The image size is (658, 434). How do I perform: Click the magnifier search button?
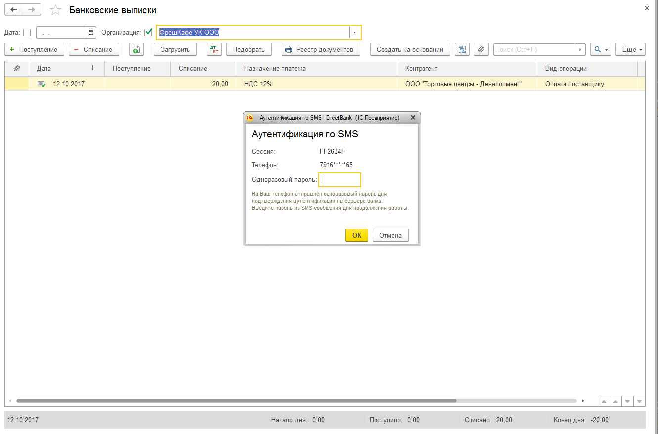pyautogui.click(x=601, y=49)
